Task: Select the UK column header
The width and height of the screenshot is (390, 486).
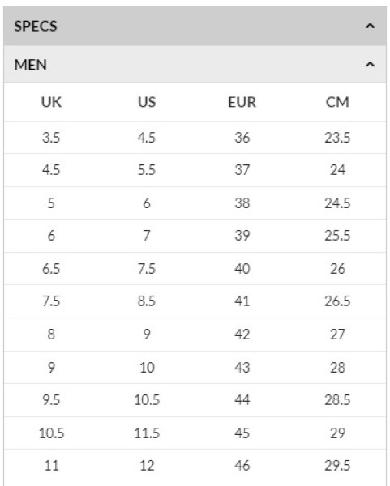Action: 52,102
